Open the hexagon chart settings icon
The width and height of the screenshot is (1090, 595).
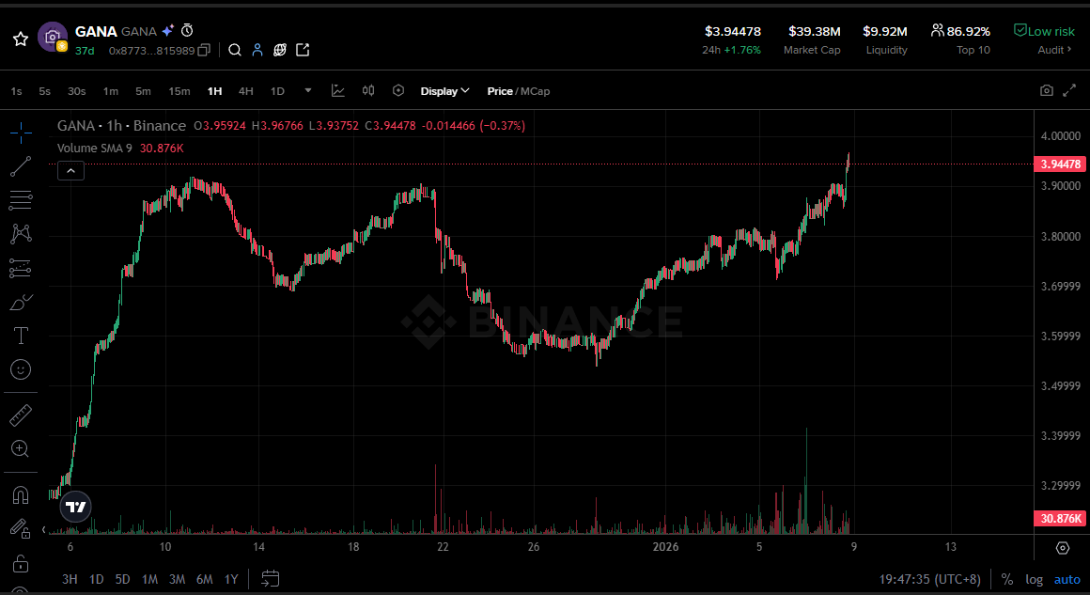[x=398, y=90]
